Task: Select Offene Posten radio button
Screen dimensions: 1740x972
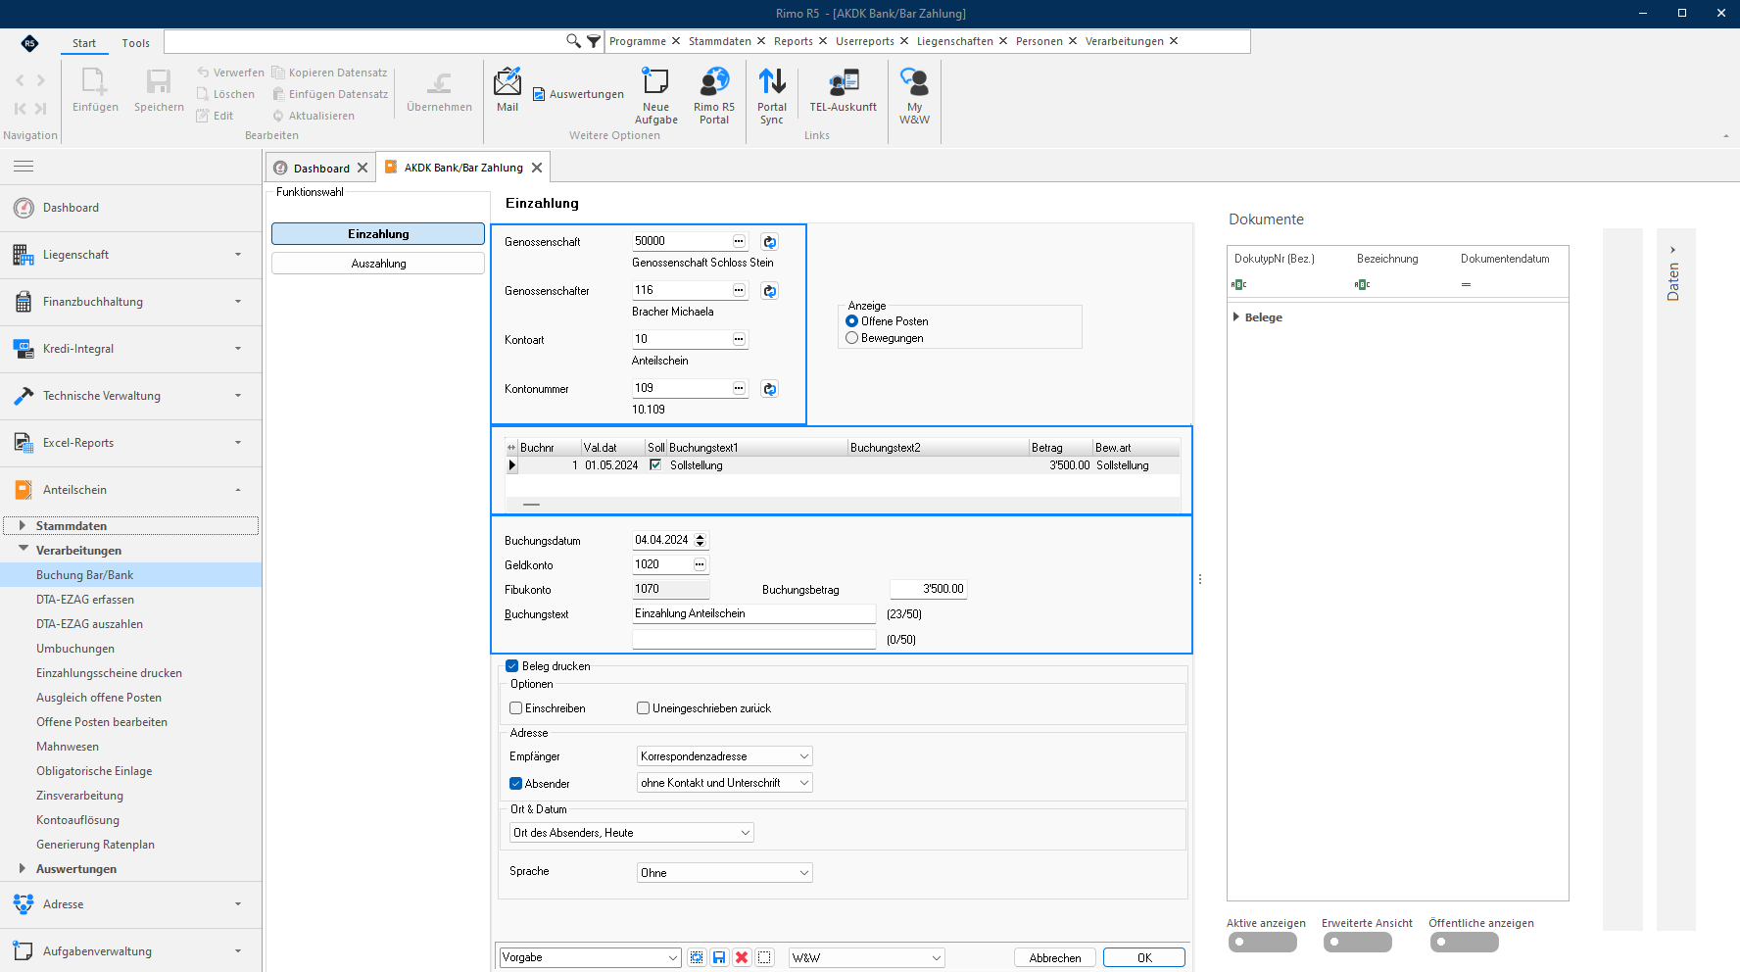Action: pos(851,321)
